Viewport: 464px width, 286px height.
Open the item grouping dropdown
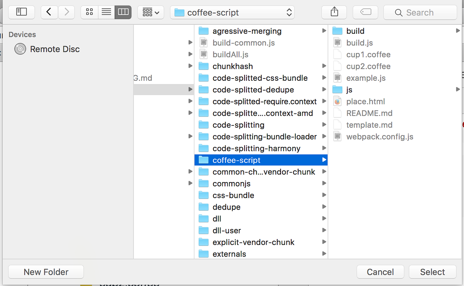click(151, 12)
